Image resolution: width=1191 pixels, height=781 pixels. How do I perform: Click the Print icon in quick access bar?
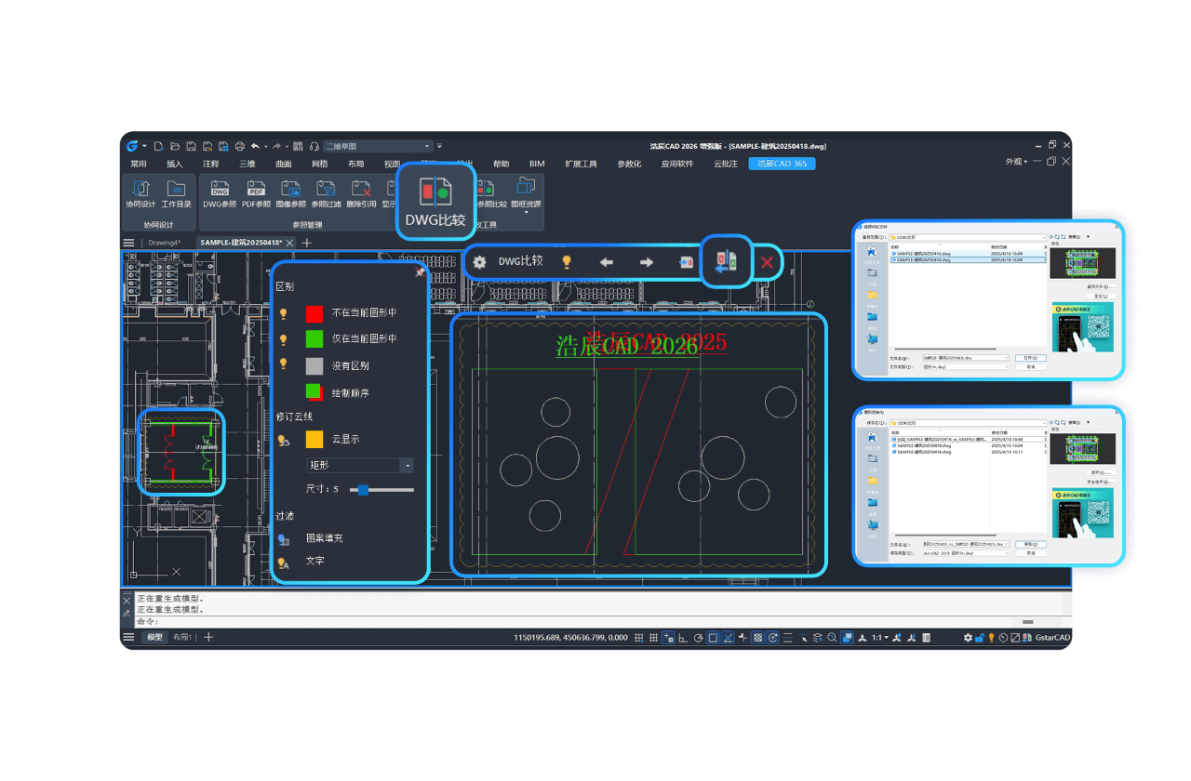(240, 146)
